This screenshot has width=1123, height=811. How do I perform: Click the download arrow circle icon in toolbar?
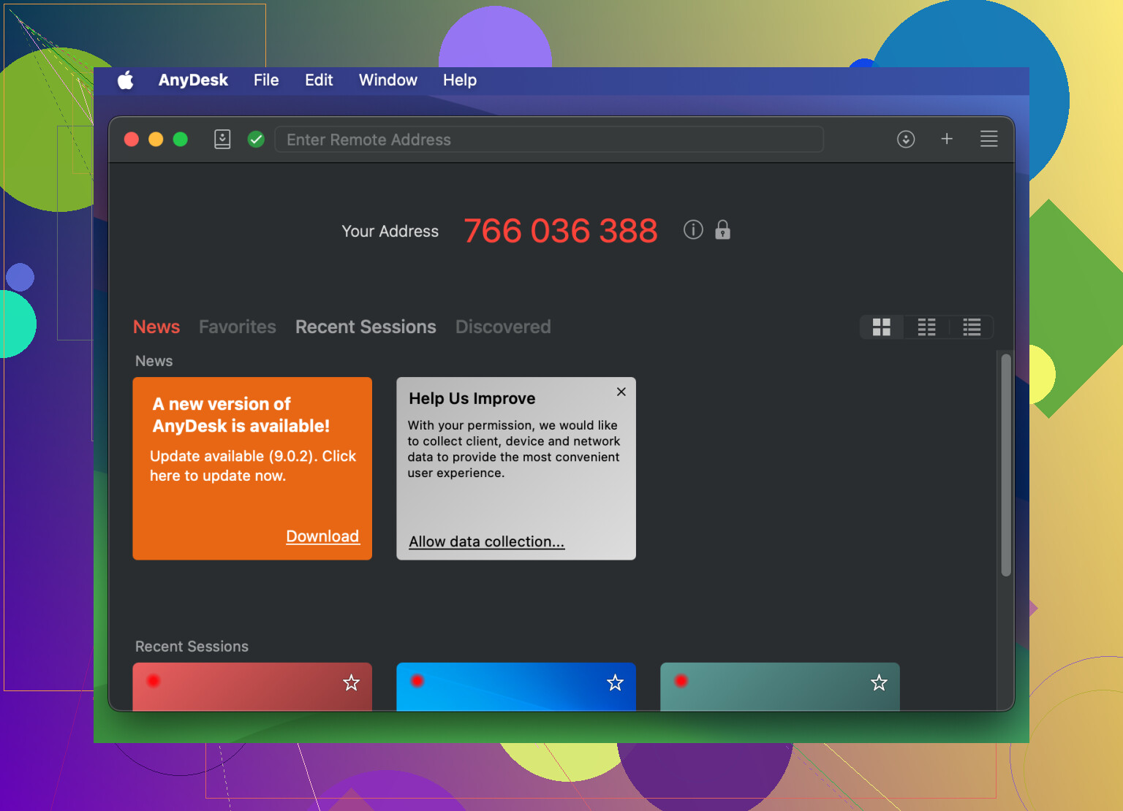[x=906, y=139]
